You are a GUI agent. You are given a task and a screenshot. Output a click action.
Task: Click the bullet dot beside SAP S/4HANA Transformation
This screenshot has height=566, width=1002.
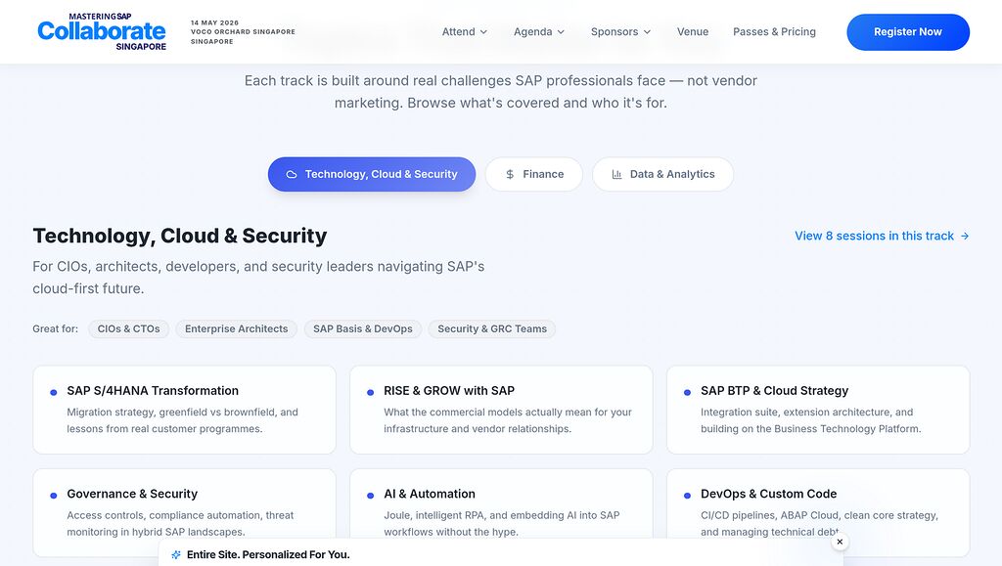[x=54, y=392]
